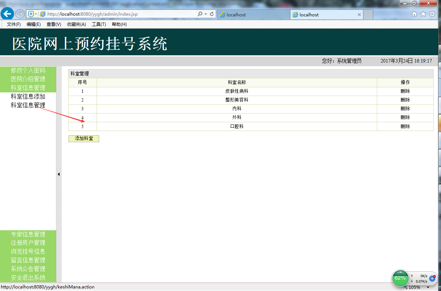Click the blue shield security icon
The height and width of the screenshot is (291, 441).
click(31, 14)
